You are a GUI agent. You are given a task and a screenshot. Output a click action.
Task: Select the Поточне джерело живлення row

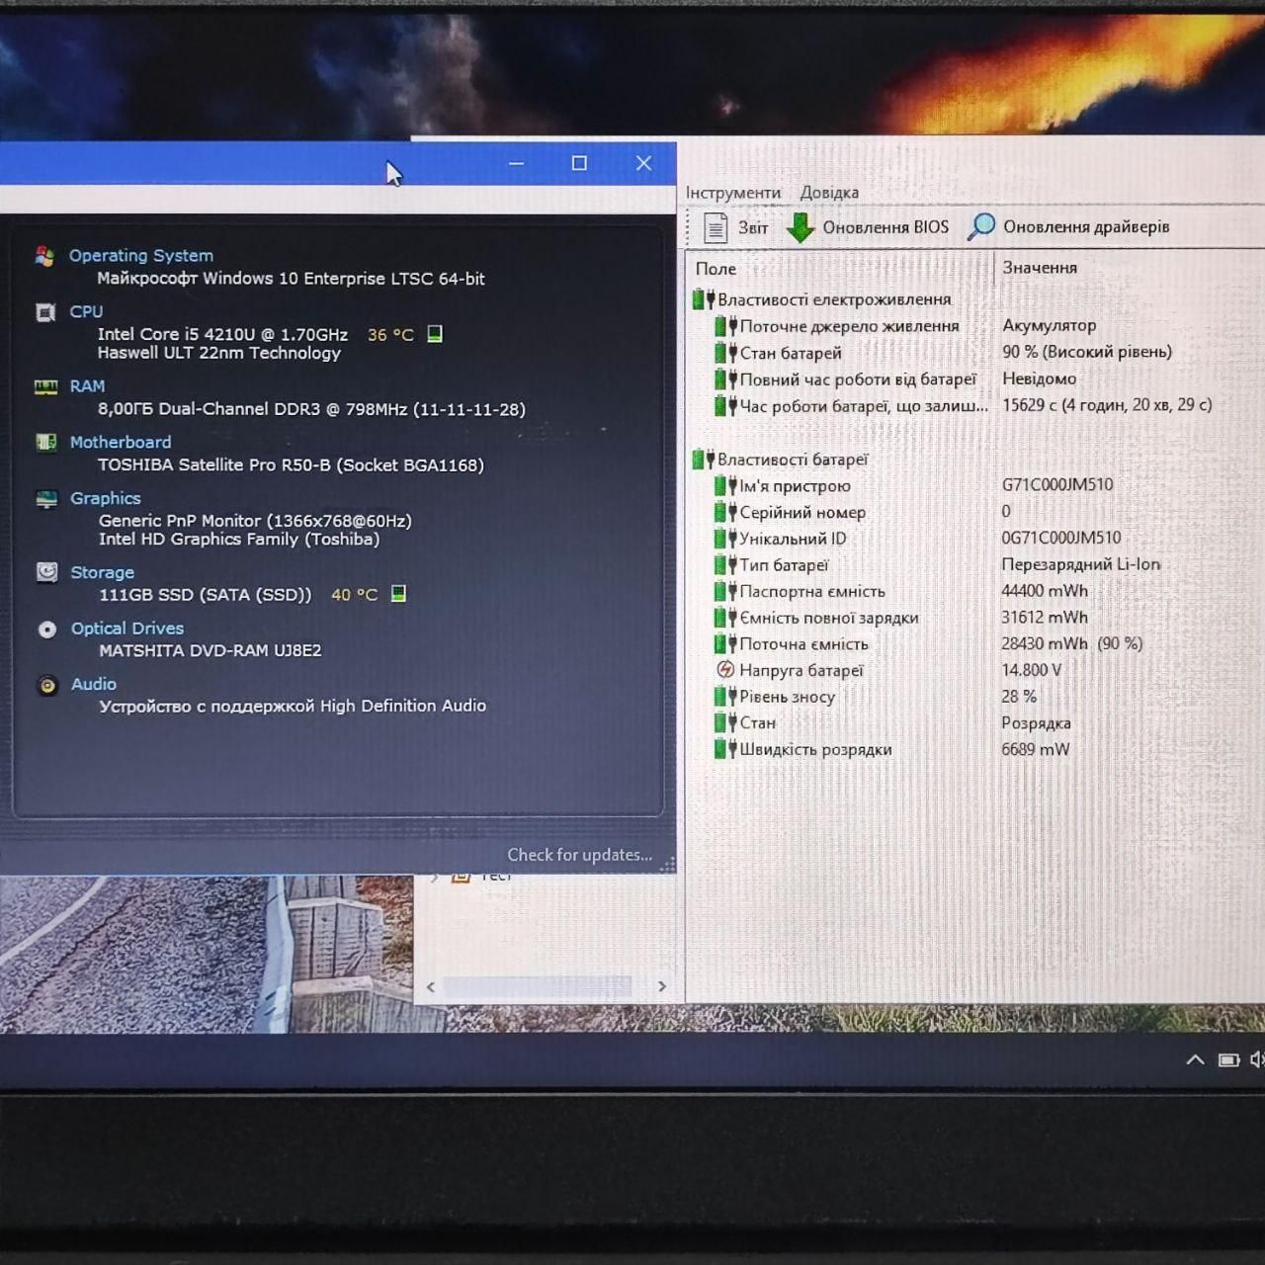point(975,325)
